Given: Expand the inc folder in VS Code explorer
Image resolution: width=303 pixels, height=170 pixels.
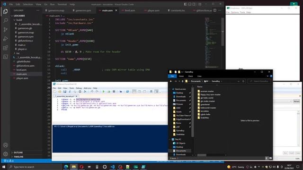Looking at the screenshot, I should click(15, 53).
